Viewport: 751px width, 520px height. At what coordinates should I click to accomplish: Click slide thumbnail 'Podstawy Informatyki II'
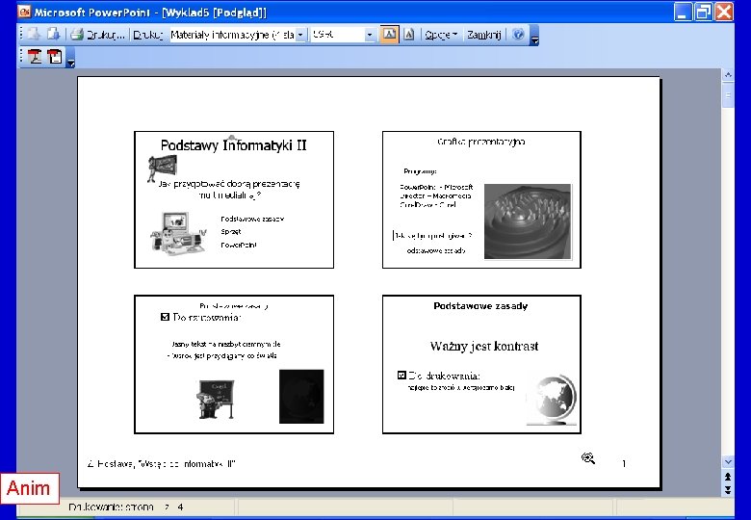point(234,199)
